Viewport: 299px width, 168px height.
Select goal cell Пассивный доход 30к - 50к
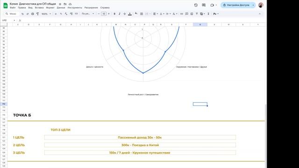pos(140,137)
